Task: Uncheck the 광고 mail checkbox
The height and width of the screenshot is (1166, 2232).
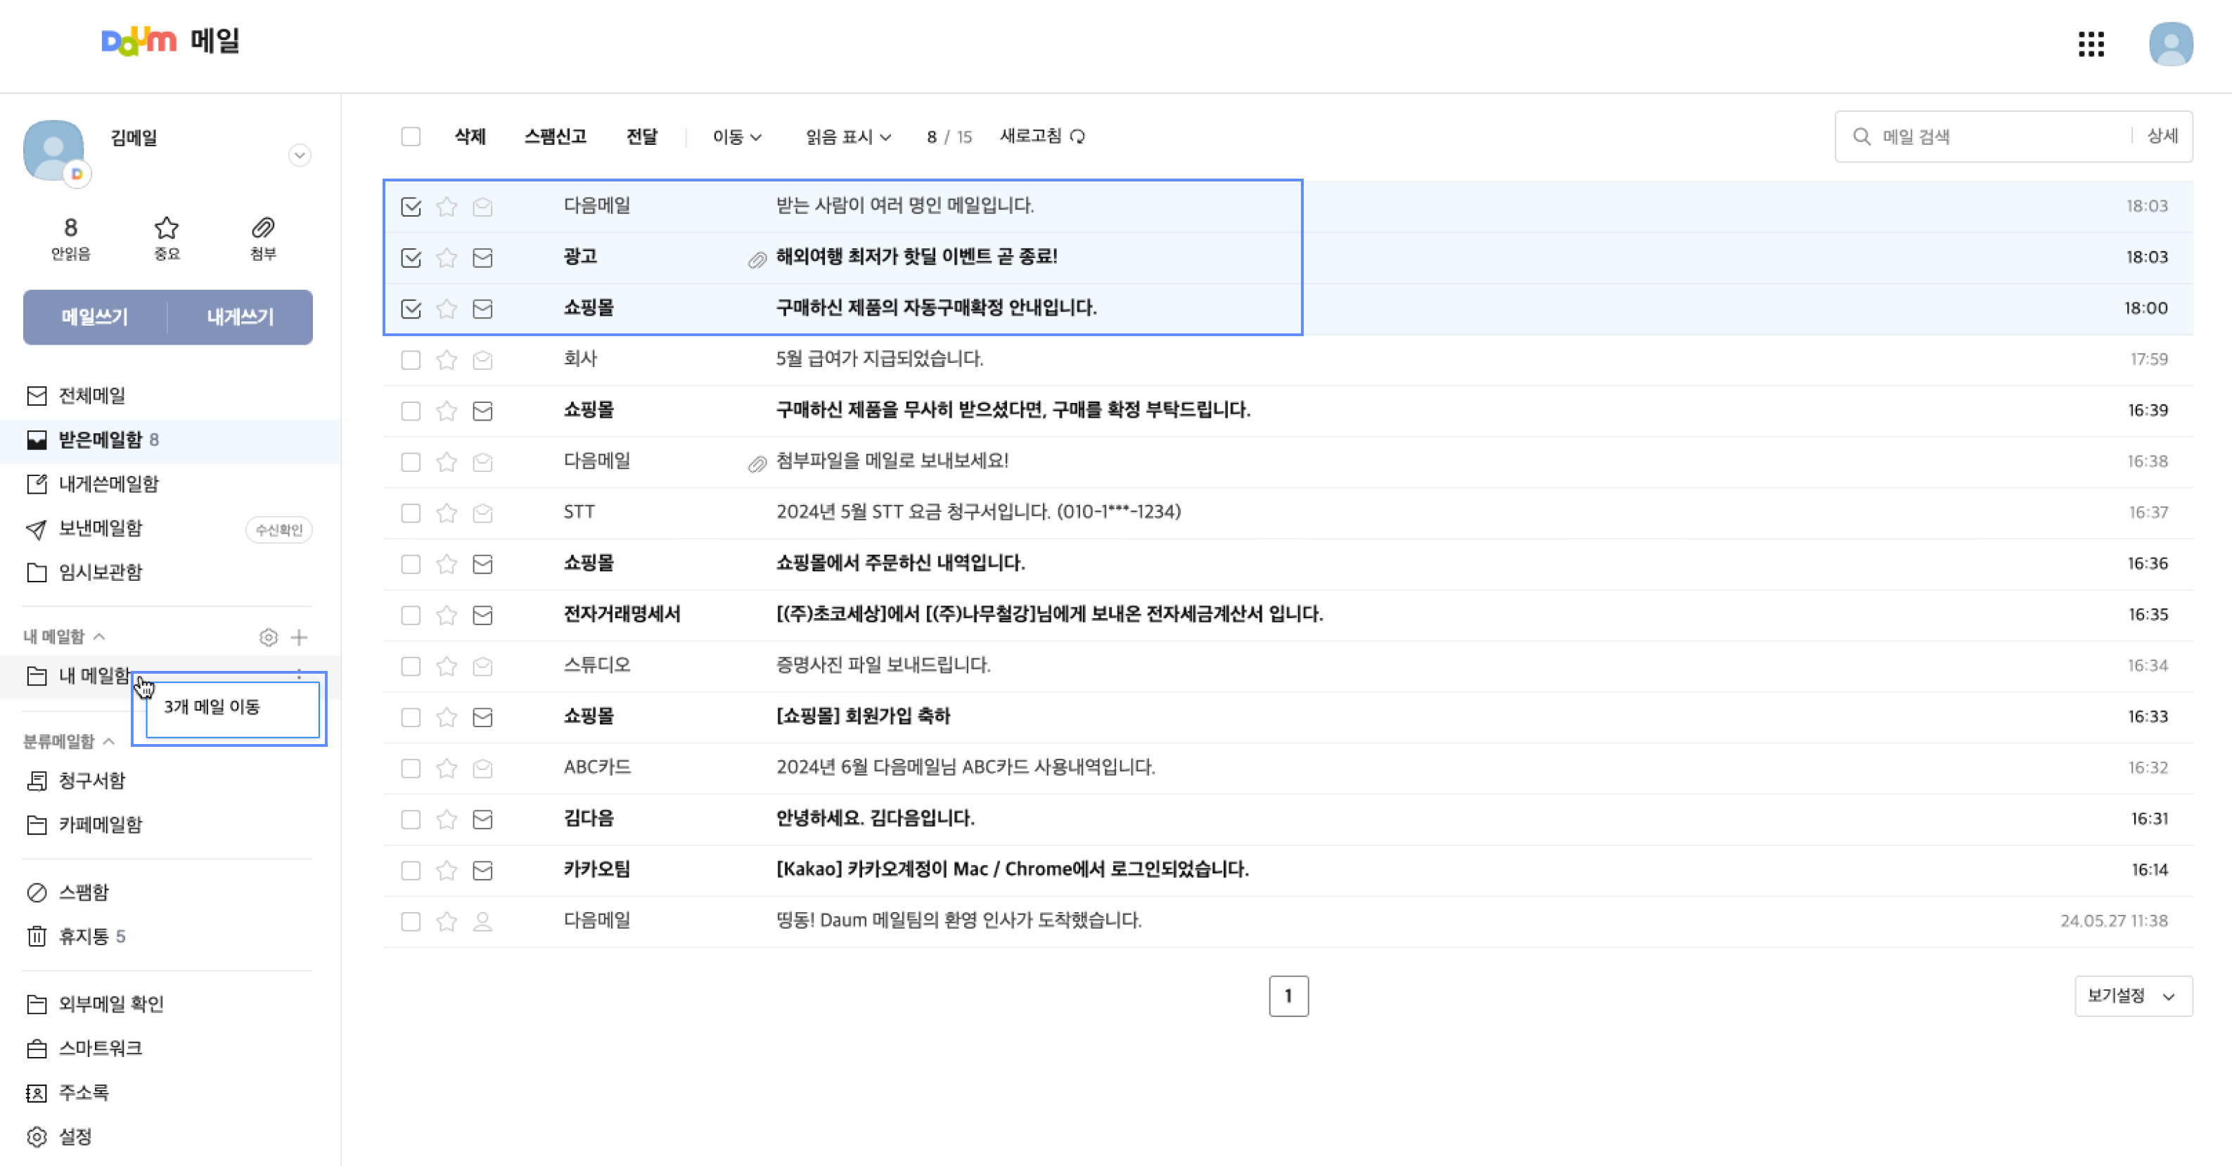Action: coord(411,257)
